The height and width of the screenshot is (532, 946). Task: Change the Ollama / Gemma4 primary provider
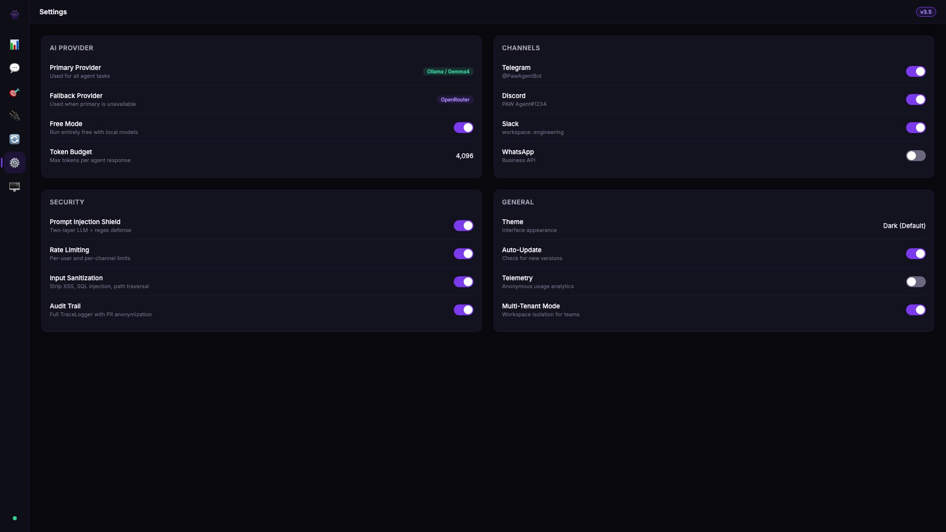click(x=448, y=71)
